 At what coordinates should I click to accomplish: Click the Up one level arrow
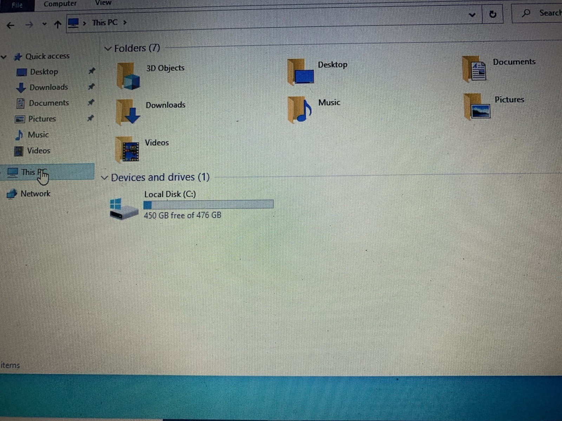pos(58,24)
